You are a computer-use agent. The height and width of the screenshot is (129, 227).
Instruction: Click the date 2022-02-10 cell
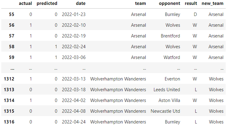coord(74,25)
